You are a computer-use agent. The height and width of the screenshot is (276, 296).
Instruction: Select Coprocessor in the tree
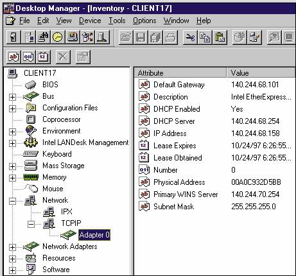62,119
